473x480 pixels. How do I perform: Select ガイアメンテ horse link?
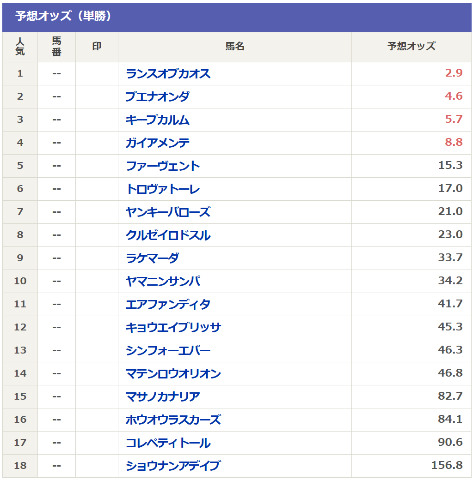point(157,143)
